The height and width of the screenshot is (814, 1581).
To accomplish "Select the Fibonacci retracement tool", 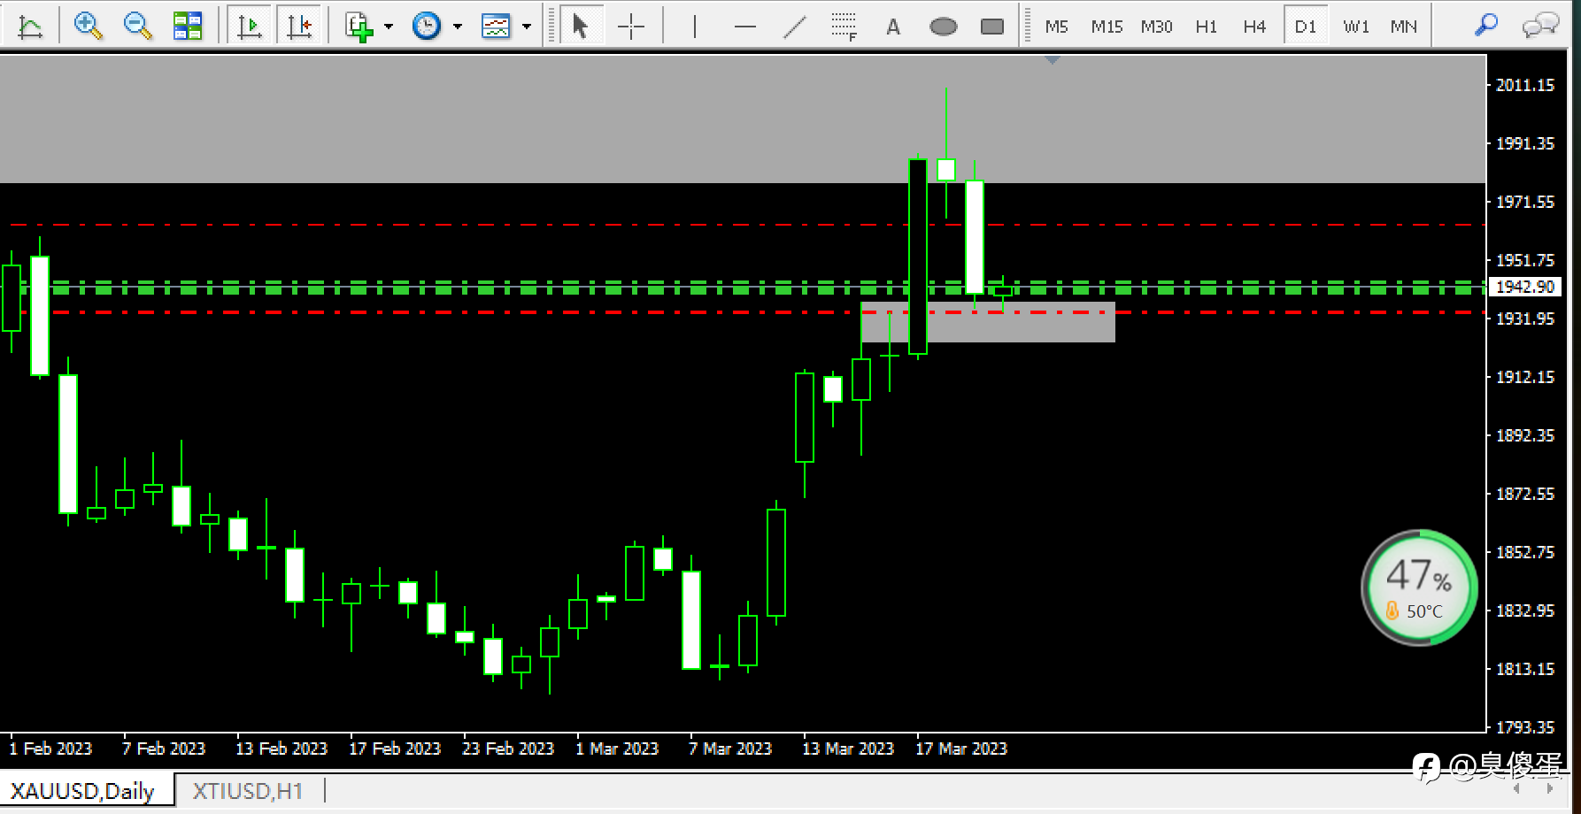I will (844, 27).
